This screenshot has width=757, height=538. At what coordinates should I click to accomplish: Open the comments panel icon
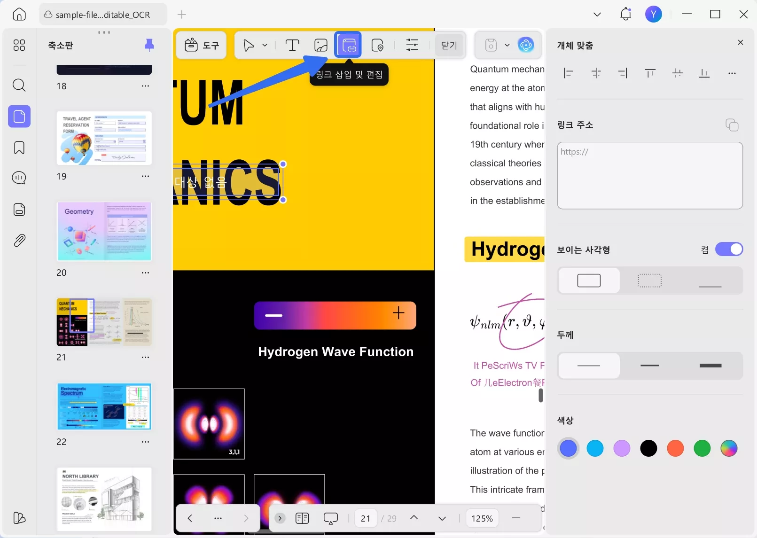19,178
